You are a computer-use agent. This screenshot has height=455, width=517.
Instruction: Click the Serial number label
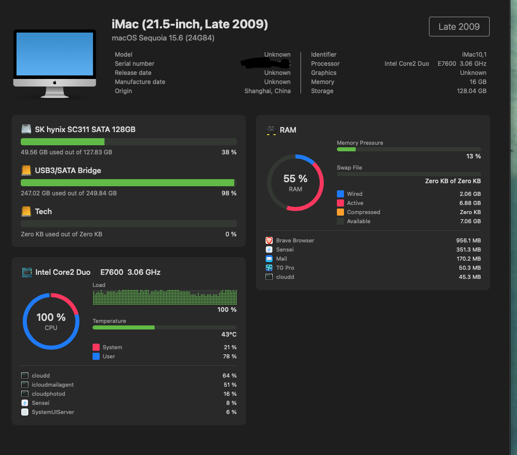pos(135,64)
